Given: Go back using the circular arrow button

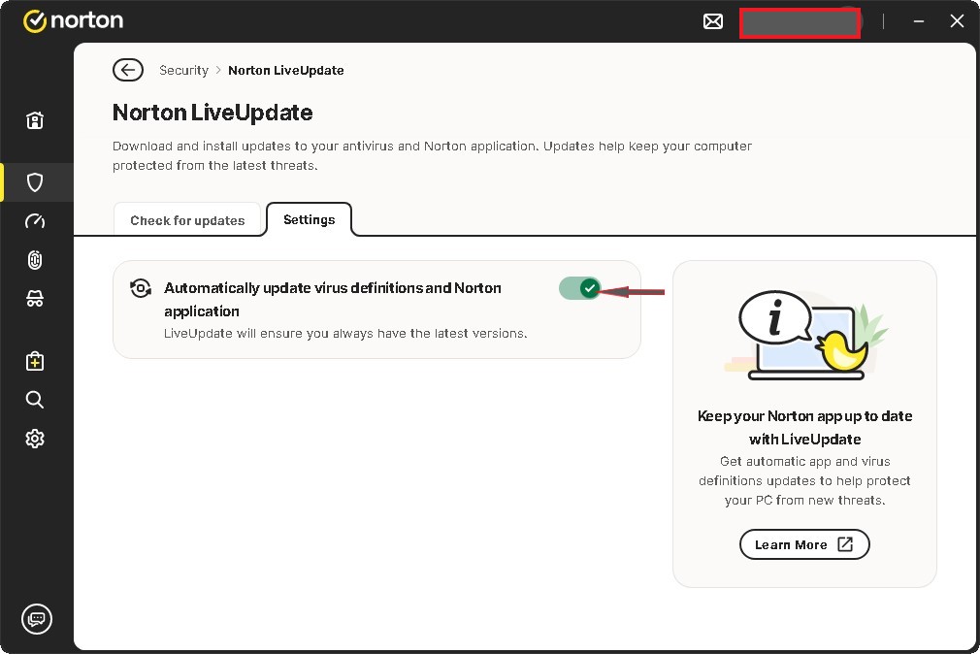Looking at the screenshot, I should (x=127, y=70).
